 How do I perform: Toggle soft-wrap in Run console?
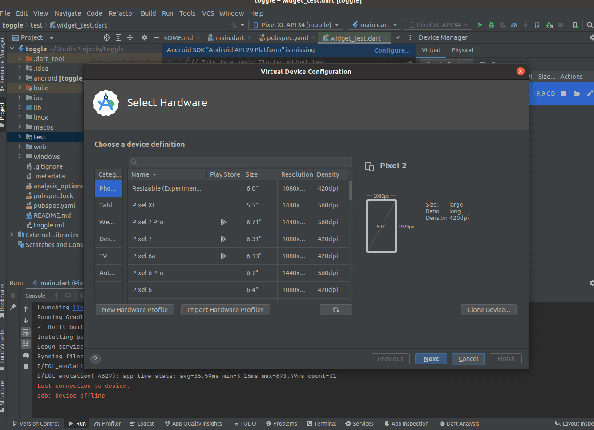click(x=26, y=332)
